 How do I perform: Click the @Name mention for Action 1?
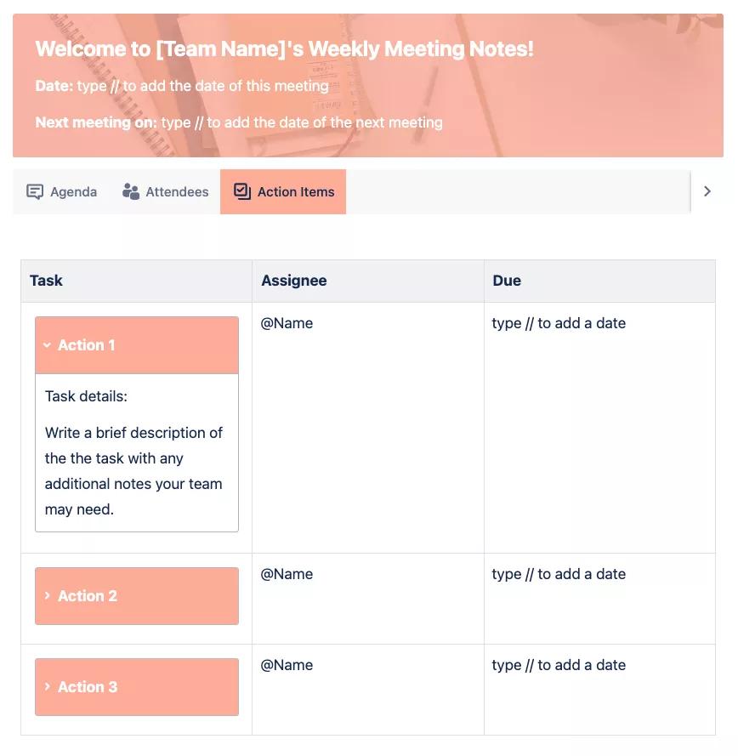pos(287,323)
